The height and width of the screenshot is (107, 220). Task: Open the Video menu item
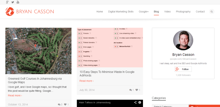point(167,12)
